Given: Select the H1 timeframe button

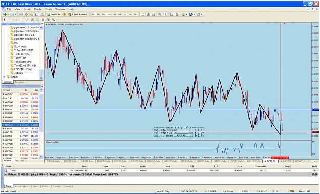Looking at the screenshot, I should [x=115, y=14].
